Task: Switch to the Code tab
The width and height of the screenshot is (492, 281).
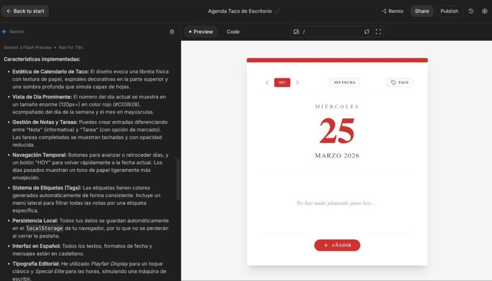Action: 233,32
